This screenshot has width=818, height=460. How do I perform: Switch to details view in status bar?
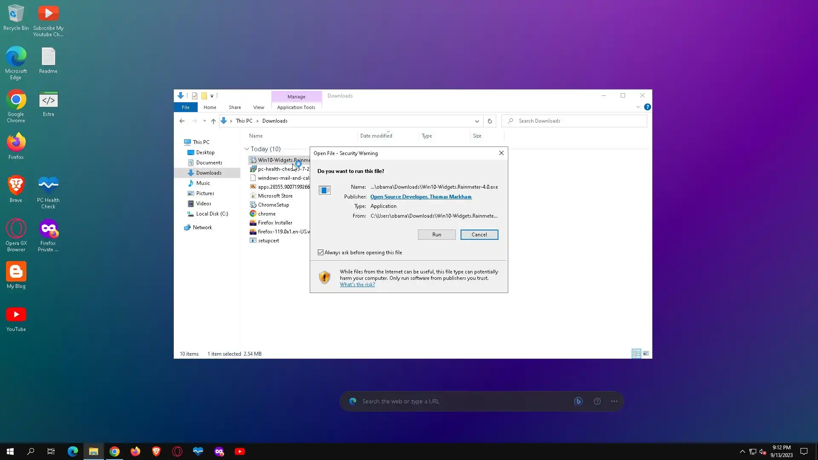click(x=637, y=354)
